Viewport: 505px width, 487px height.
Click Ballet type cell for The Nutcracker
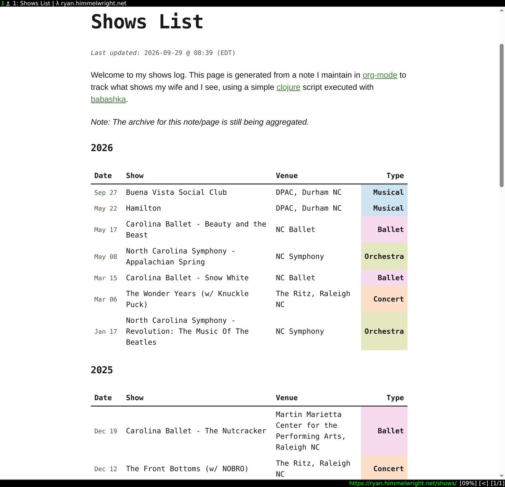point(384,431)
